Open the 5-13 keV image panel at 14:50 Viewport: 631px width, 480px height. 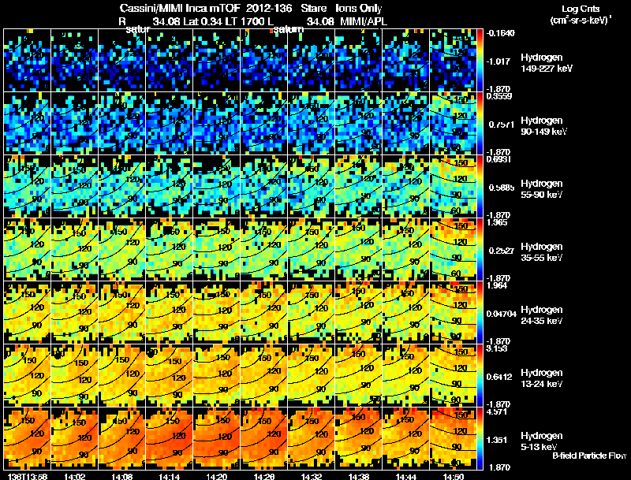[x=453, y=438]
